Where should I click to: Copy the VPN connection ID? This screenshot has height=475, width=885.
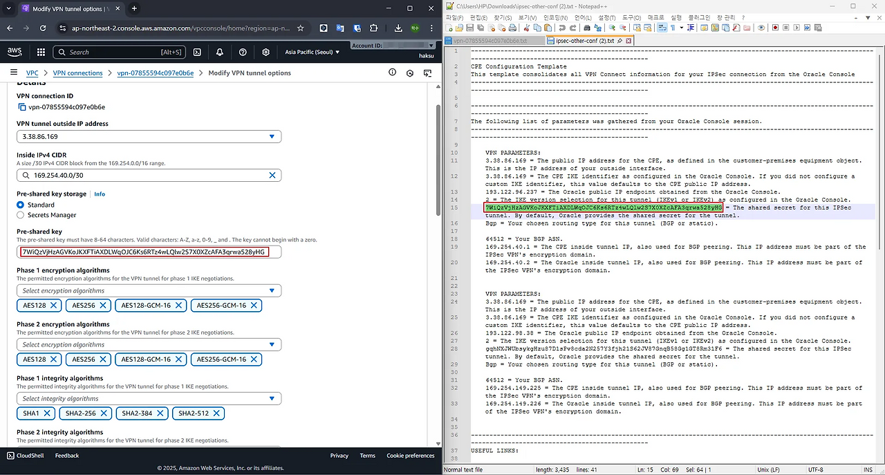(x=21, y=107)
